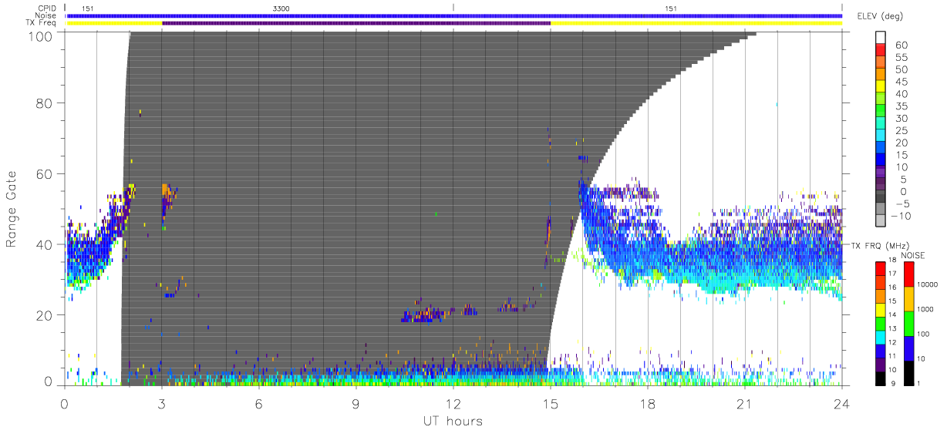The height and width of the screenshot is (437, 947).
Task: Pick the cyan swatch between 25 and 30 ELEV
Action: pos(880,124)
